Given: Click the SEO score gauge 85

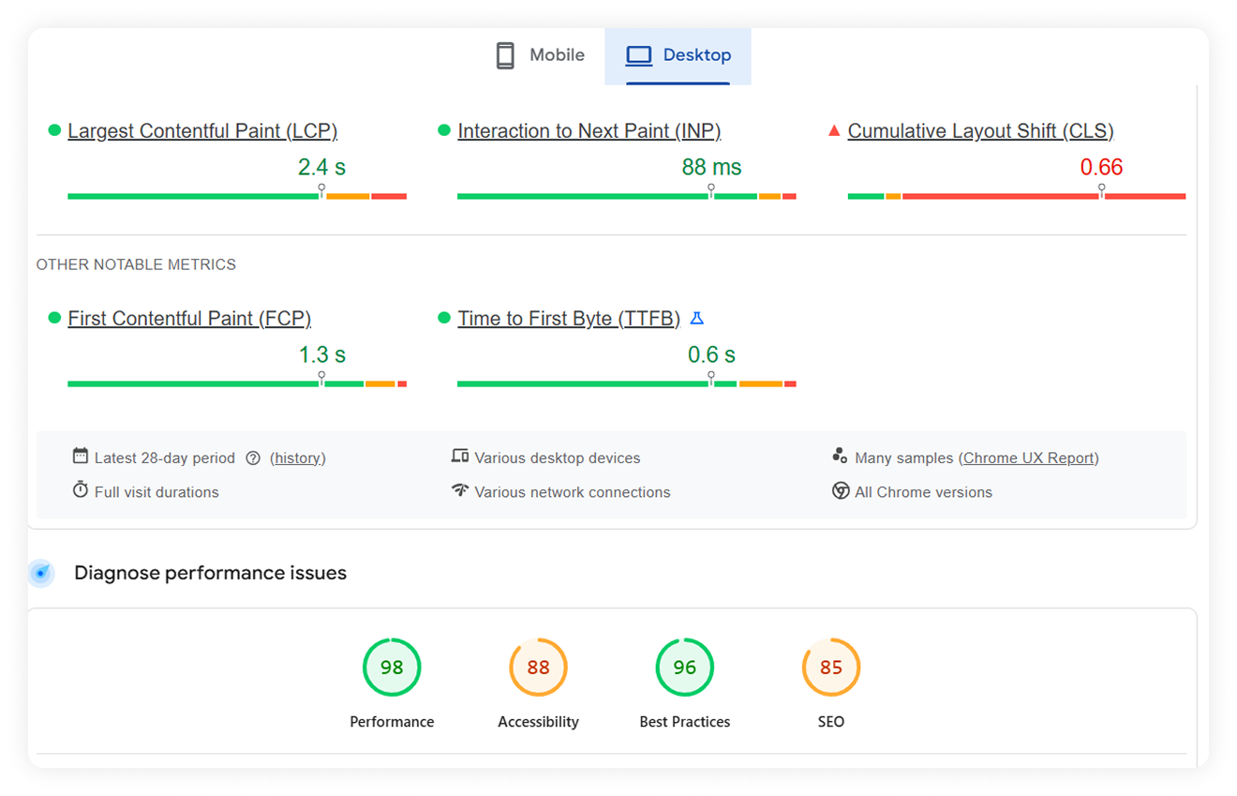Looking at the screenshot, I should [x=830, y=668].
